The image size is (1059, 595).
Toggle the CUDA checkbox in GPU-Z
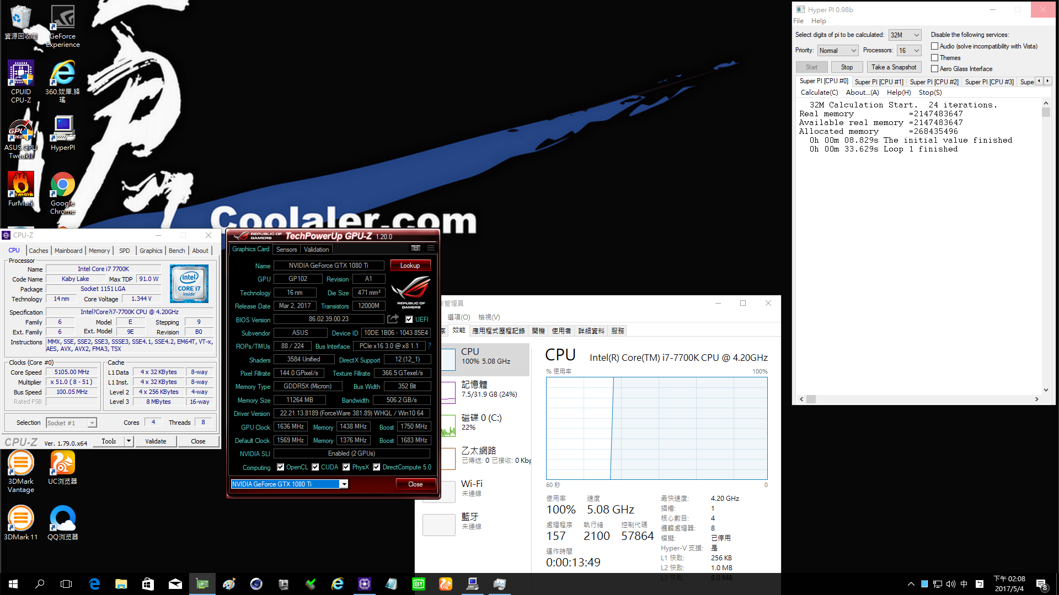pyautogui.click(x=315, y=467)
